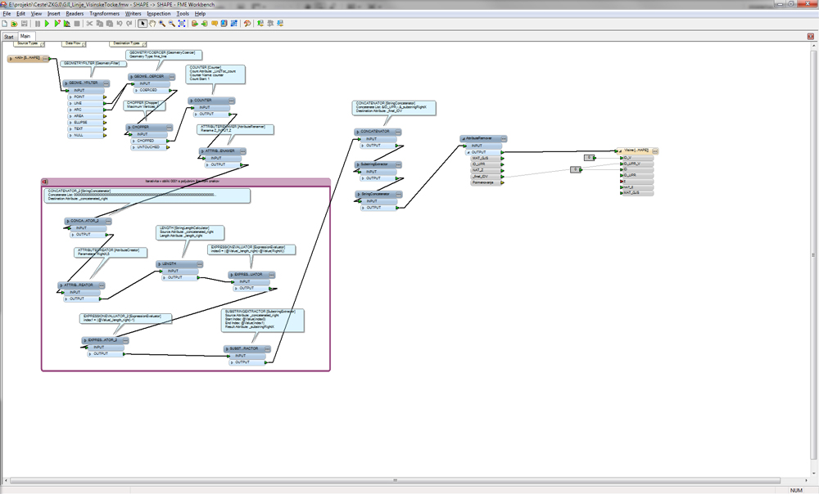Open the Readers menu
Screen dimensions: 819x494
pos(75,14)
